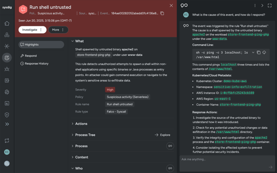
Task: Copy the command line snippet
Action: pos(258,52)
